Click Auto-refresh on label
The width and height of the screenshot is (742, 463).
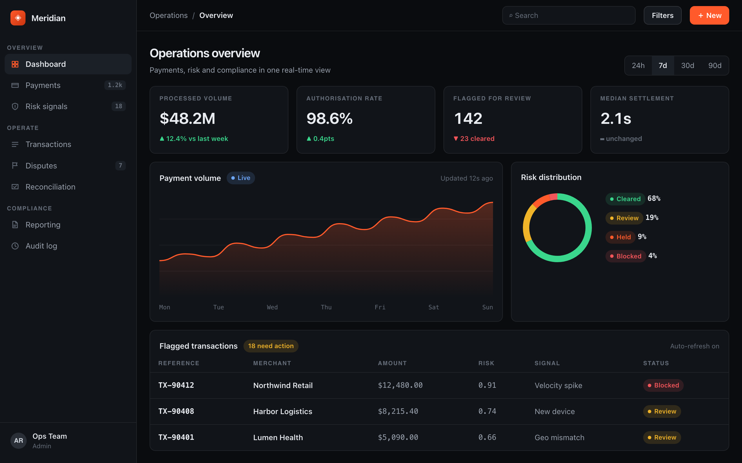694,346
